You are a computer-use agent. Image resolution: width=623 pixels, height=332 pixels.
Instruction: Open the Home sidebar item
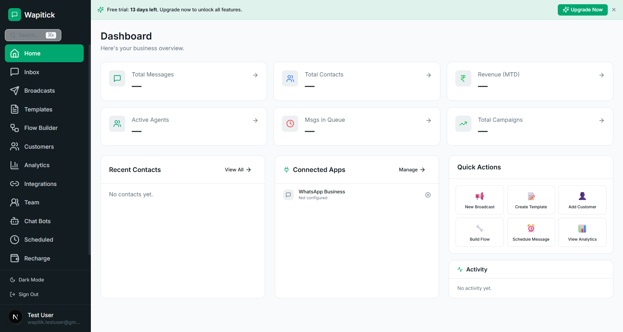[44, 53]
